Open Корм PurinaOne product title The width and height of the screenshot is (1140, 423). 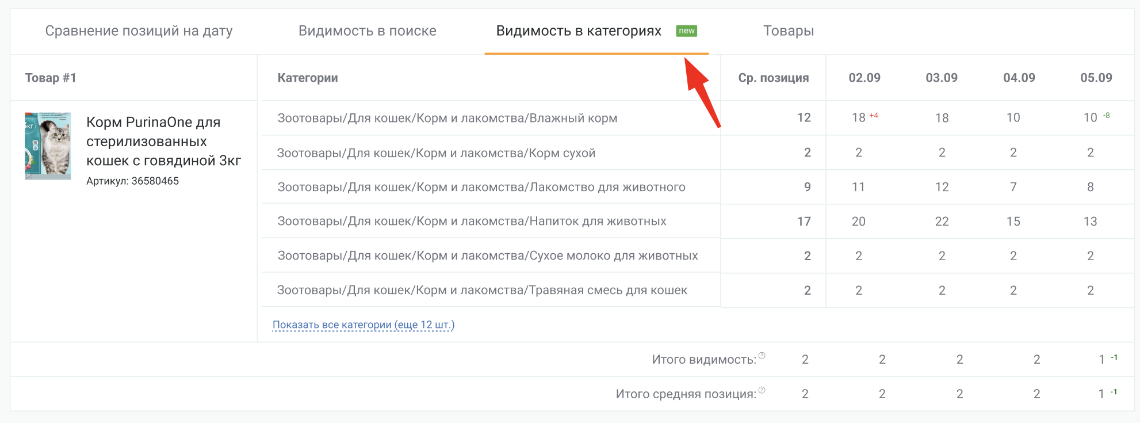point(163,141)
